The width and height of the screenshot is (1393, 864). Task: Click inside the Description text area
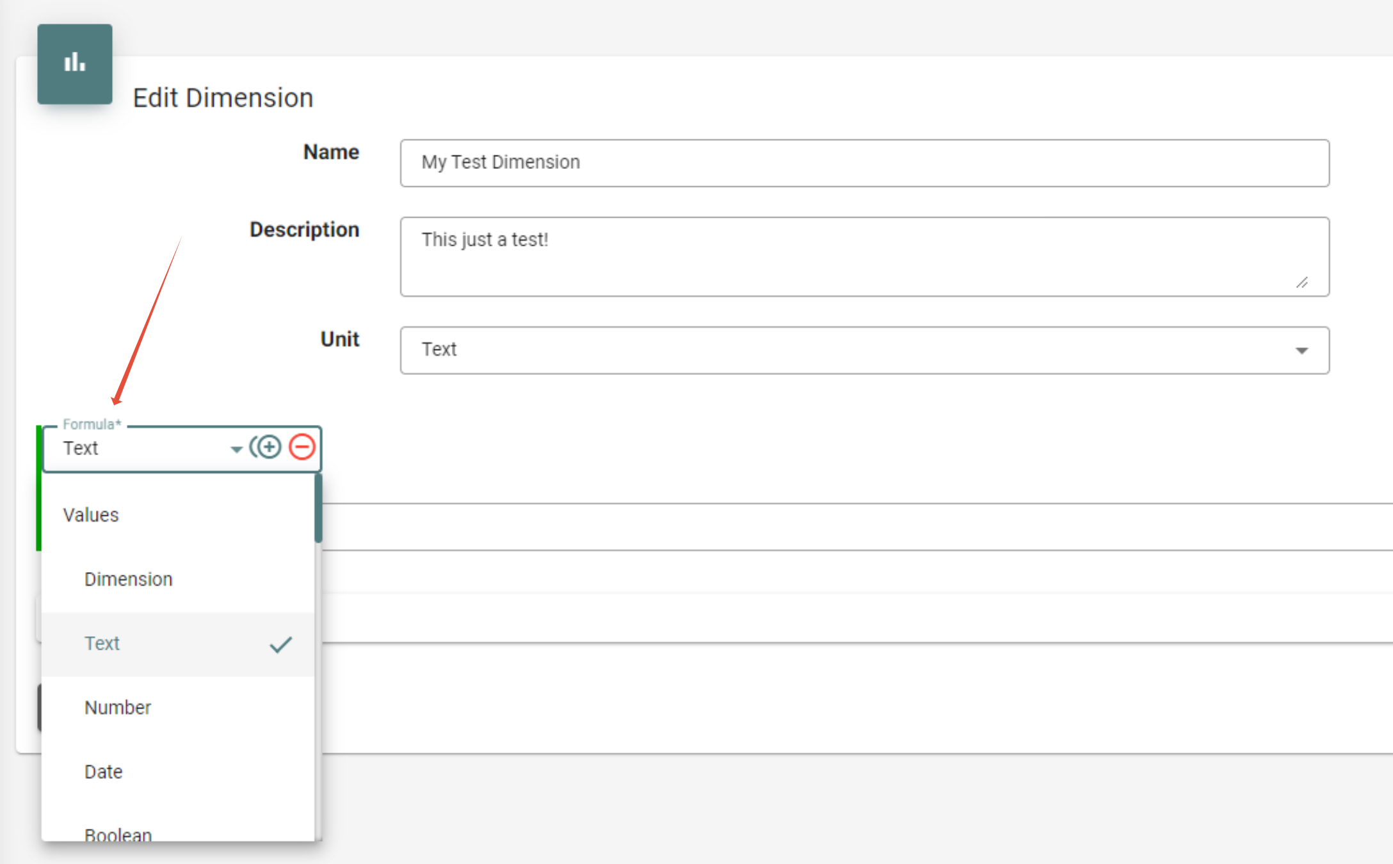(864, 257)
